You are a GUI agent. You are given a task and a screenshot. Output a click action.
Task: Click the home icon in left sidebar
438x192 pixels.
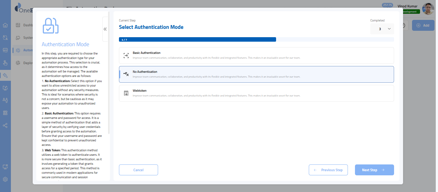[x=5, y=25]
